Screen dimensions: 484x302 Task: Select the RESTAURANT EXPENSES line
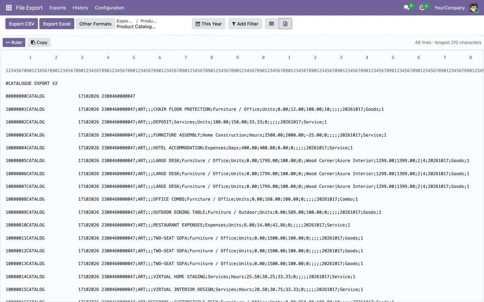tap(178, 225)
